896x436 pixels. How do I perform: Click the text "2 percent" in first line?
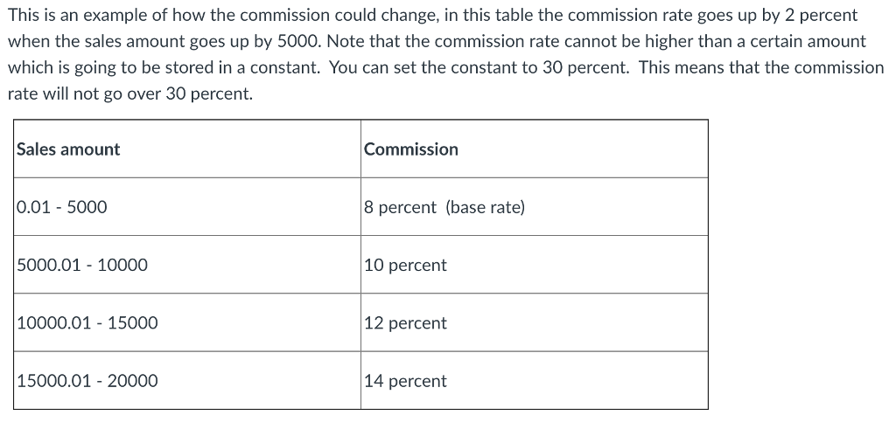[x=821, y=16]
